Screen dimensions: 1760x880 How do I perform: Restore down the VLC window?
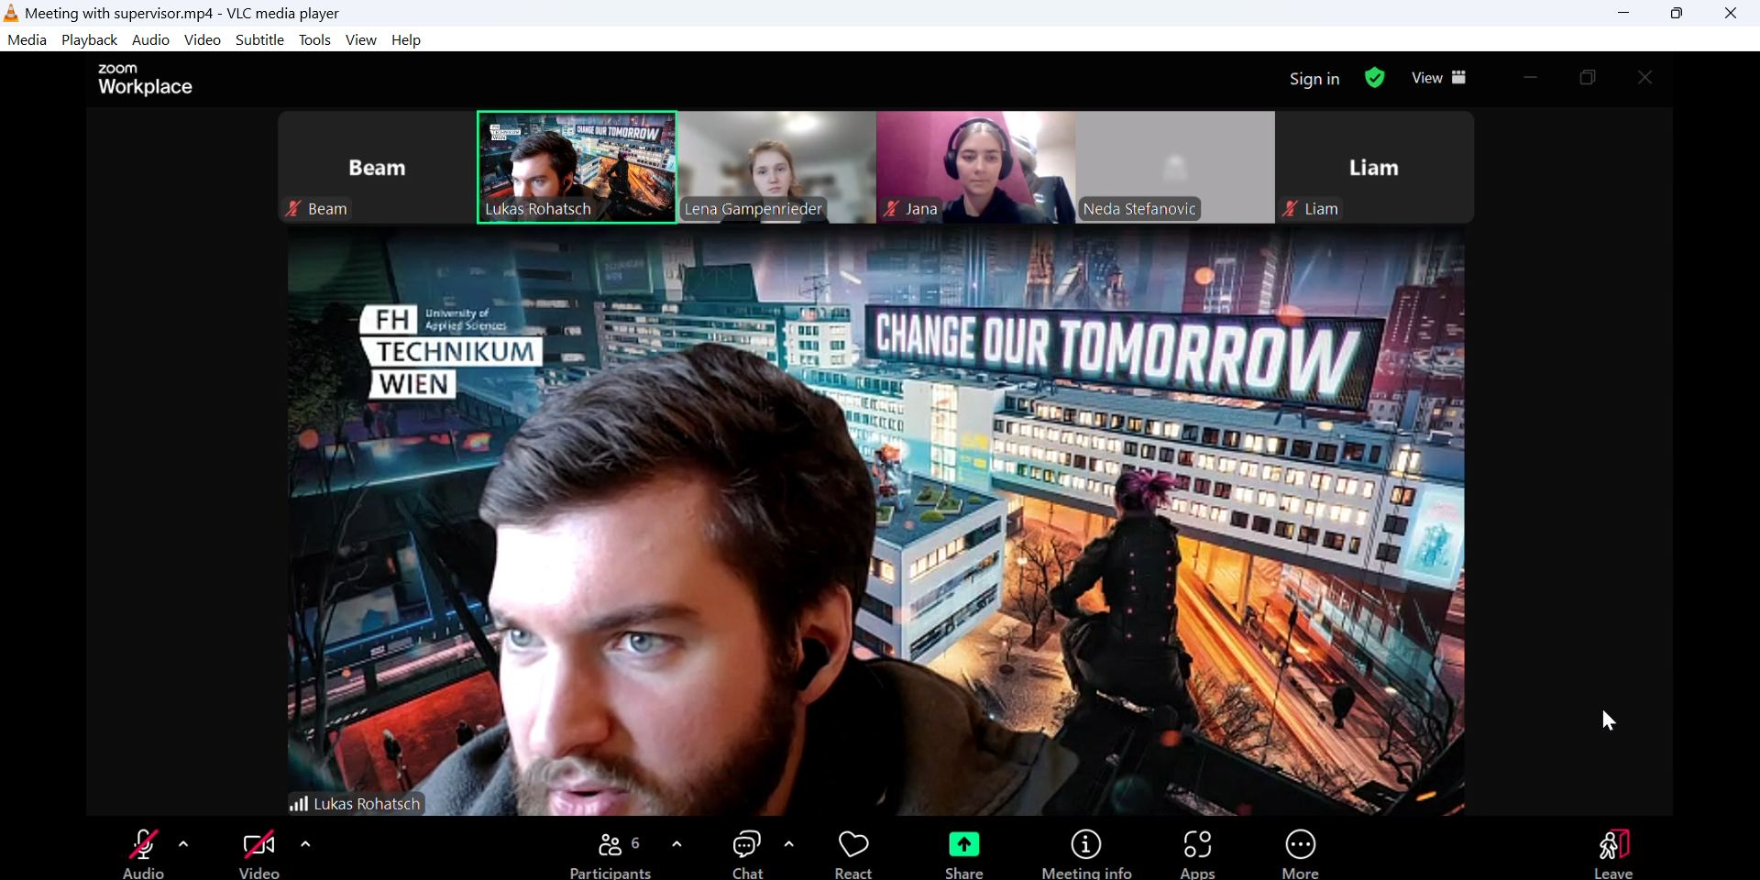[x=1677, y=13]
